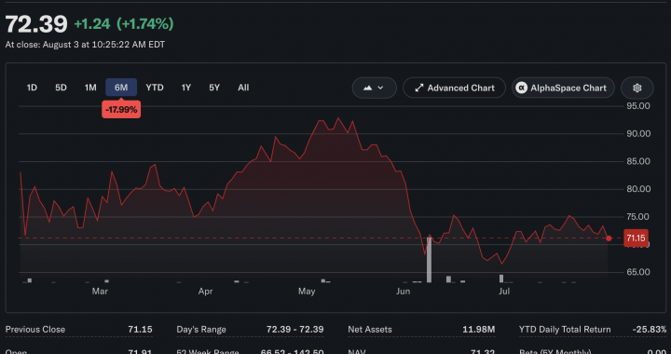Click the expand arrows icon in Advanced Chart

pos(419,88)
